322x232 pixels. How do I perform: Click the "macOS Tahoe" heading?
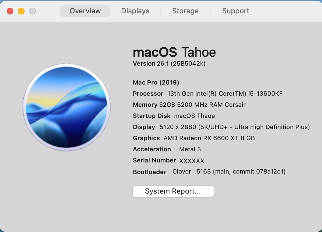174,52
